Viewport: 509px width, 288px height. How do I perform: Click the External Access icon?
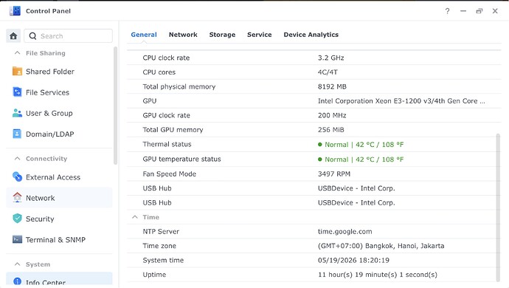[x=17, y=176]
